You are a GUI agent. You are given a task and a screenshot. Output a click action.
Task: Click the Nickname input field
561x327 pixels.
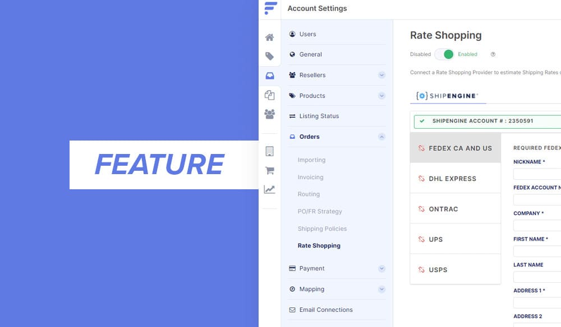coord(537,174)
